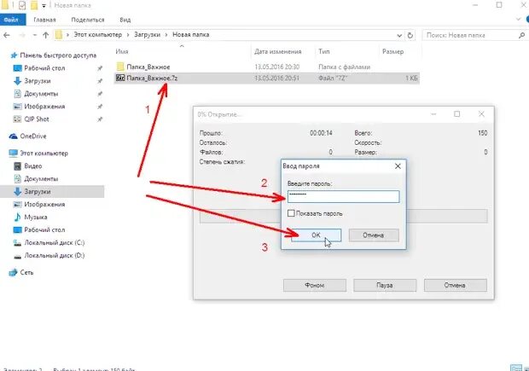The width and height of the screenshot is (529, 371).
Task: Click Этот компьютер in the address path
Action: [x=98, y=35]
